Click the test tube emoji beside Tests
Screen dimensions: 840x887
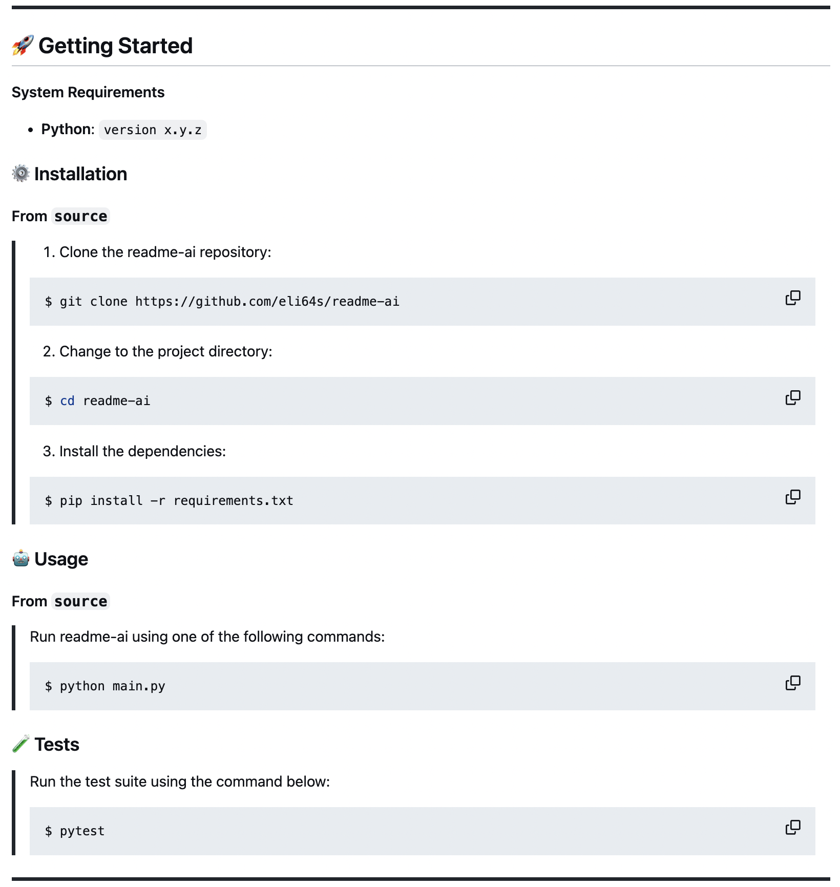coord(20,744)
